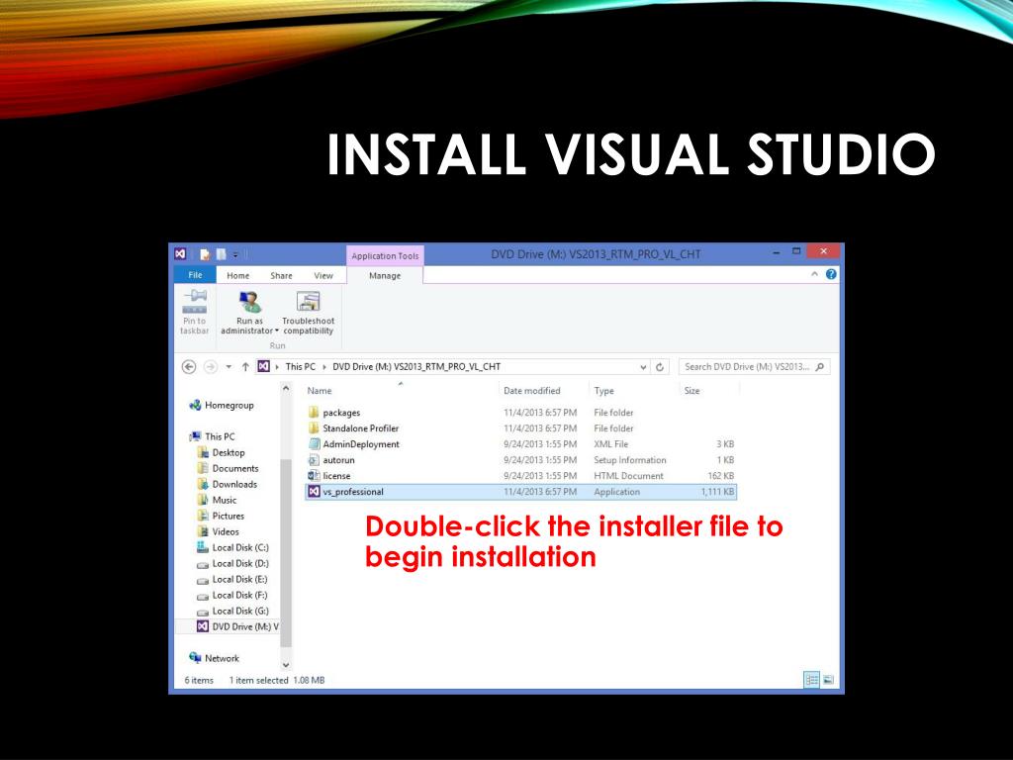This screenshot has width=1013, height=760.
Task: Click the license HTML document icon
Action: 314,476
